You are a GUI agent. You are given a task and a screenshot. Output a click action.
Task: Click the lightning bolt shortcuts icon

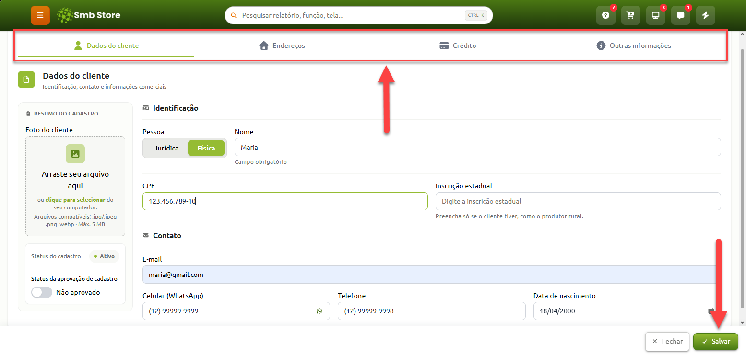coord(706,15)
